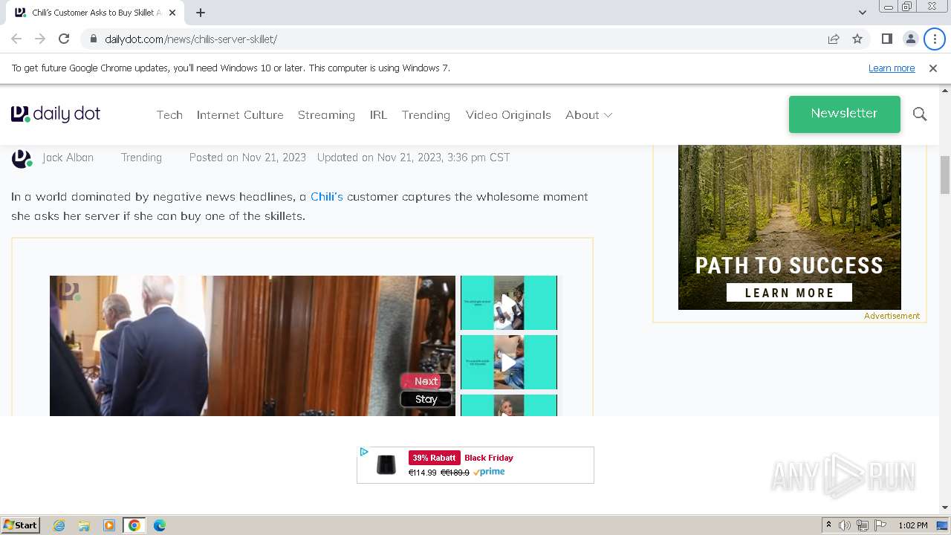Open the Streaming section
Screen dimensions: 951x535
(x=326, y=114)
